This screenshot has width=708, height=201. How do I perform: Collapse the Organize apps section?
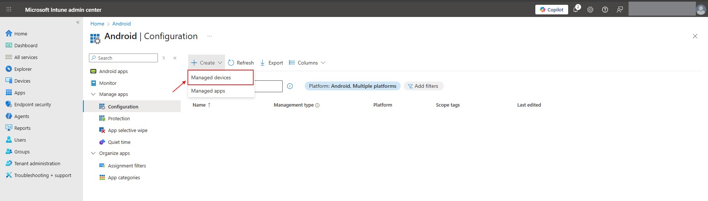click(93, 153)
